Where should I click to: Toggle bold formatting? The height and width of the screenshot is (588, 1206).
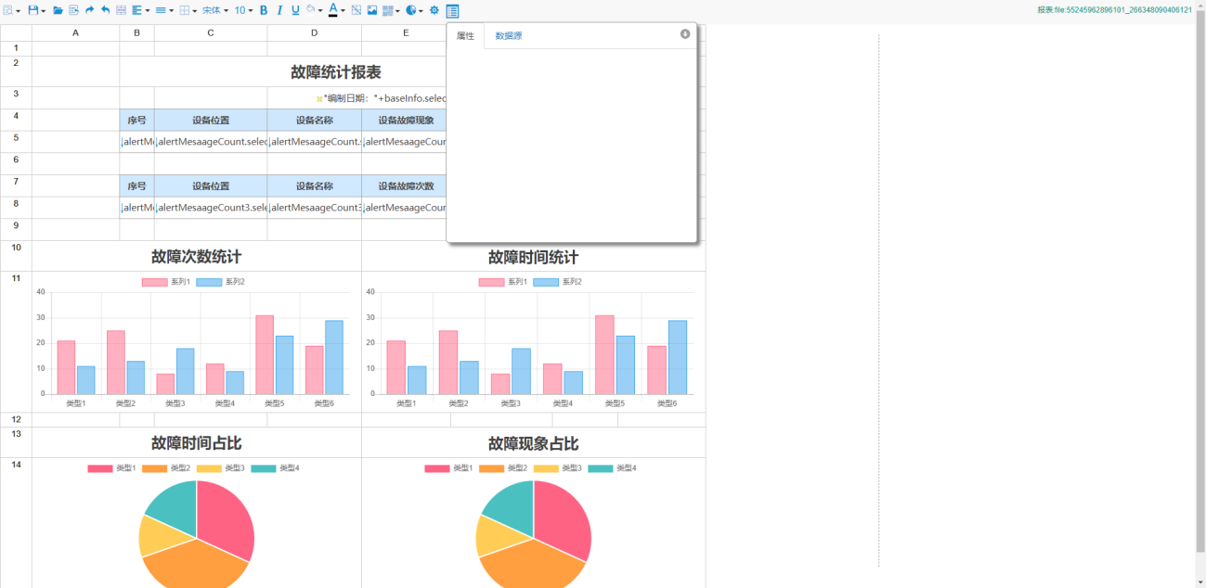264,10
